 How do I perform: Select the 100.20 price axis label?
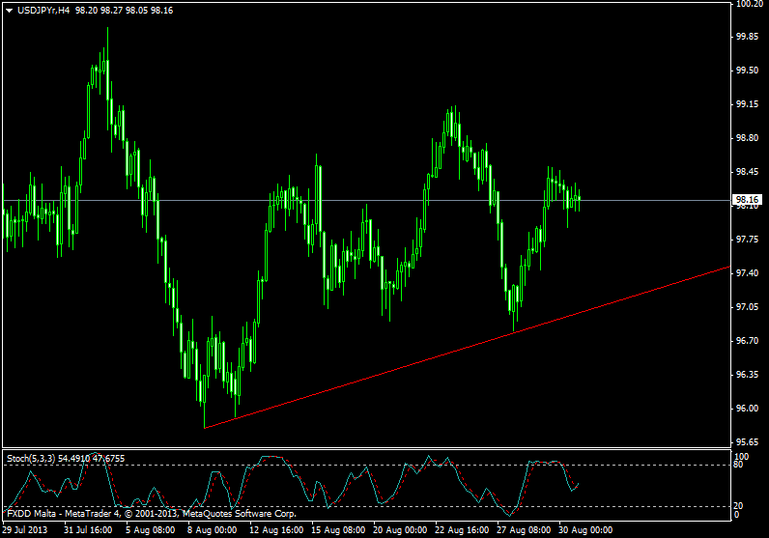750,4
